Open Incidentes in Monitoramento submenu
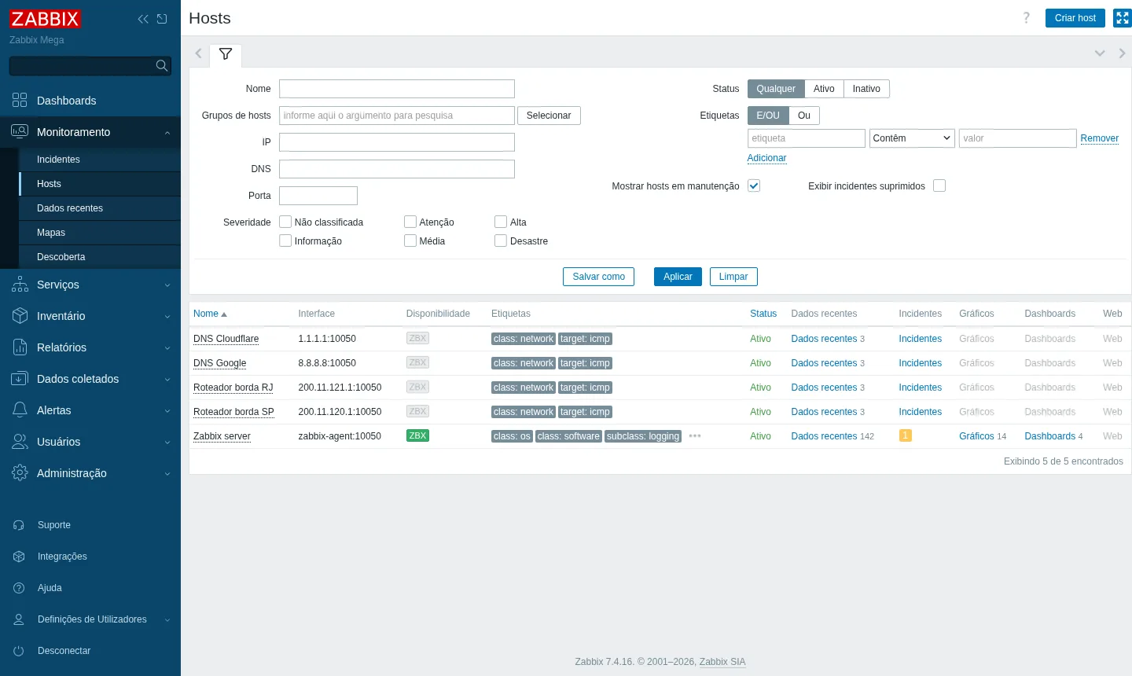1132x676 pixels. (x=58, y=160)
